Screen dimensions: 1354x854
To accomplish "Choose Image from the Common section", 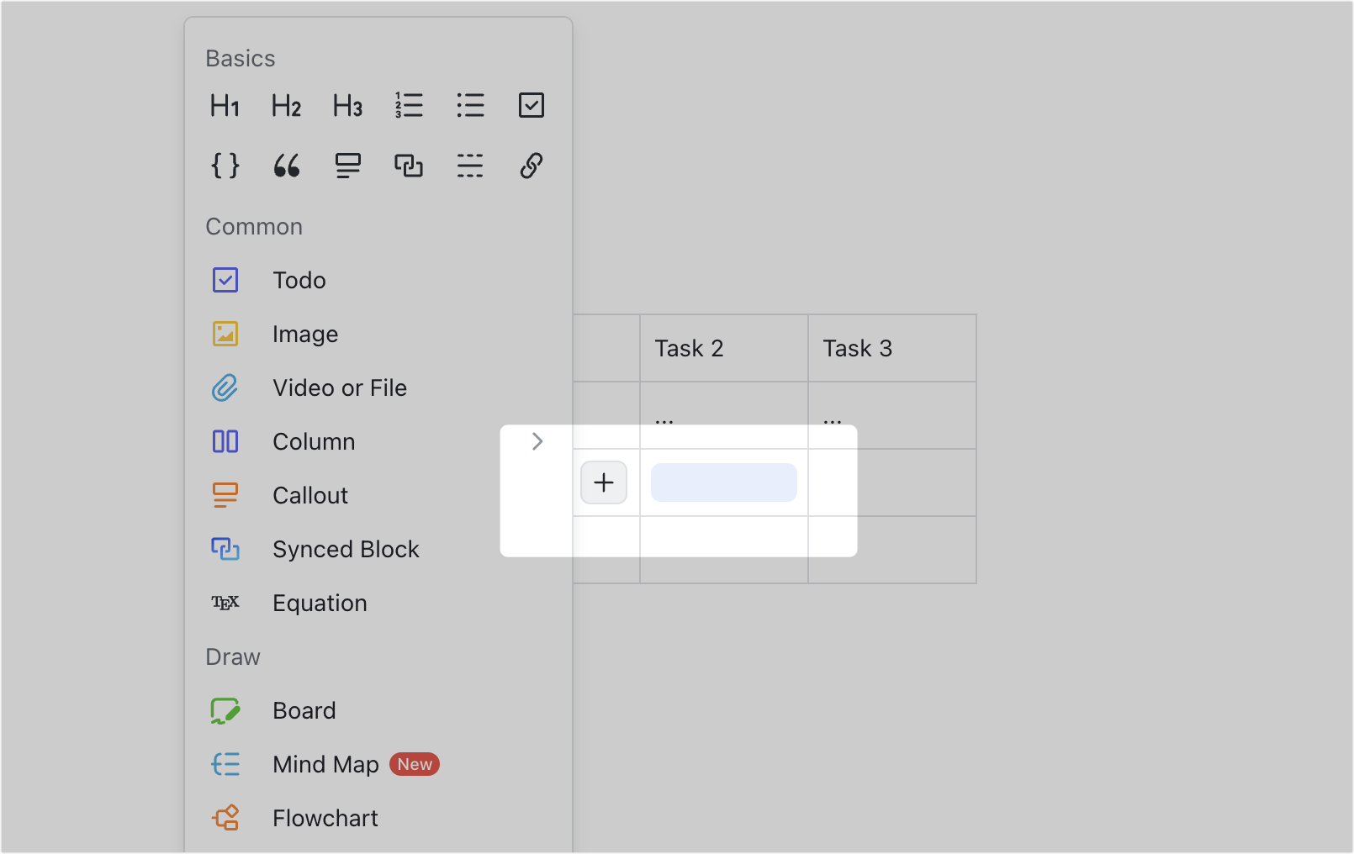I will click(305, 334).
